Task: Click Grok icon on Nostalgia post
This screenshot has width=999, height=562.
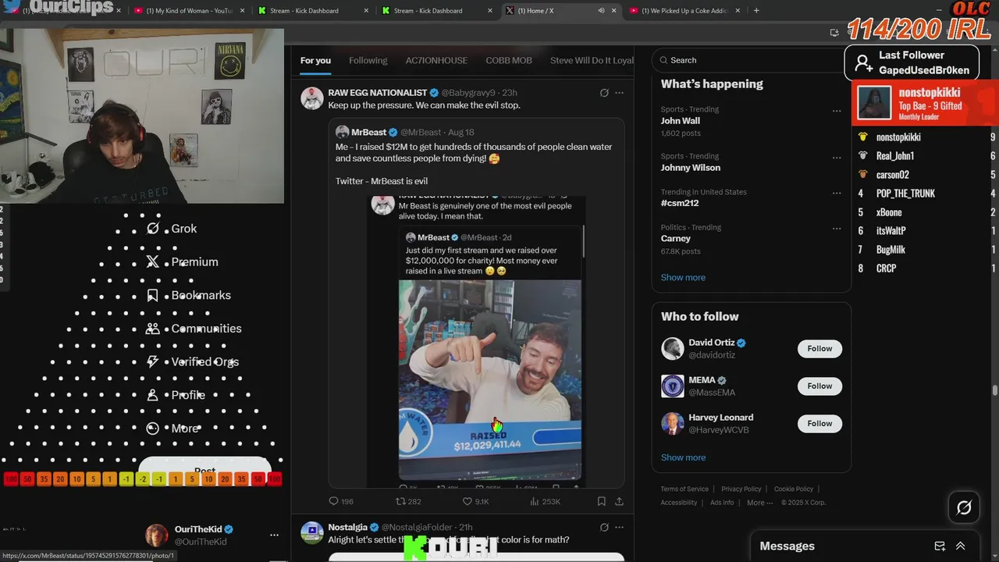Action: (x=604, y=528)
